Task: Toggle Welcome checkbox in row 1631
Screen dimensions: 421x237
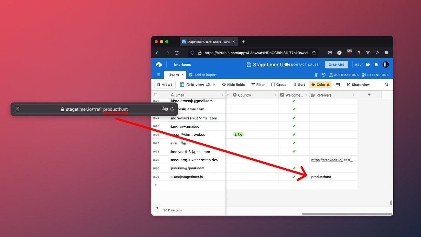Action: coord(294,177)
